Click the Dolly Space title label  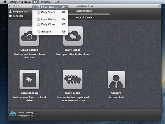[x=73, y=50]
